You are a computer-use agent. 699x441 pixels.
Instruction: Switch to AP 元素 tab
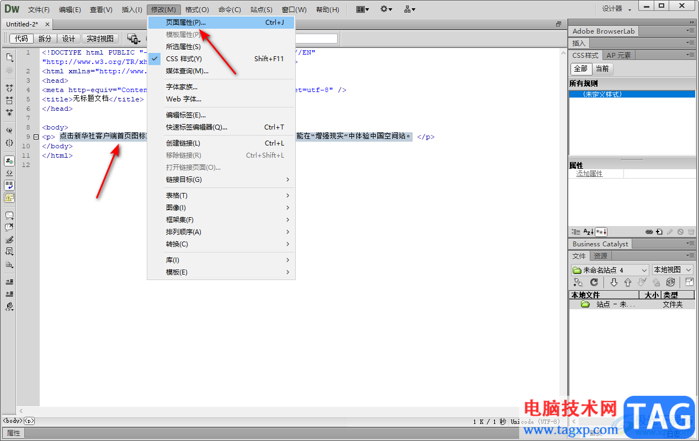click(x=618, y=55)
